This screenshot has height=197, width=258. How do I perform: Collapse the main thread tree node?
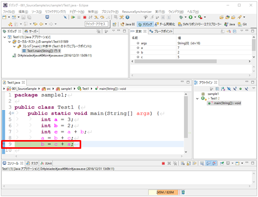point(14,46)
